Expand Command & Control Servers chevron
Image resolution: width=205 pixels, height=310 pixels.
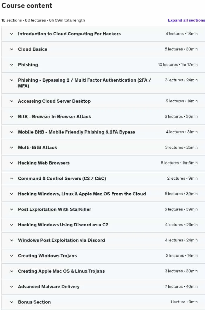click(12, 178)
